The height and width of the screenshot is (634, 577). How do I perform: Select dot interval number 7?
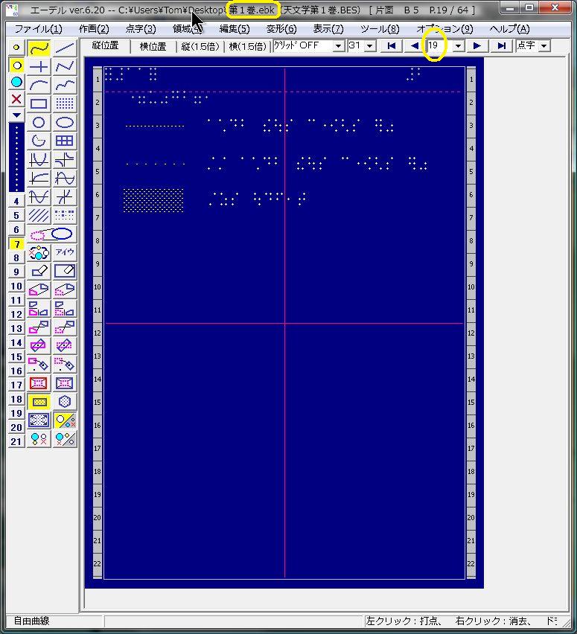[16, 244]
